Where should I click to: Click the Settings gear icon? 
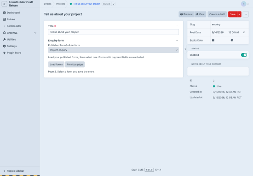point(4,46)
